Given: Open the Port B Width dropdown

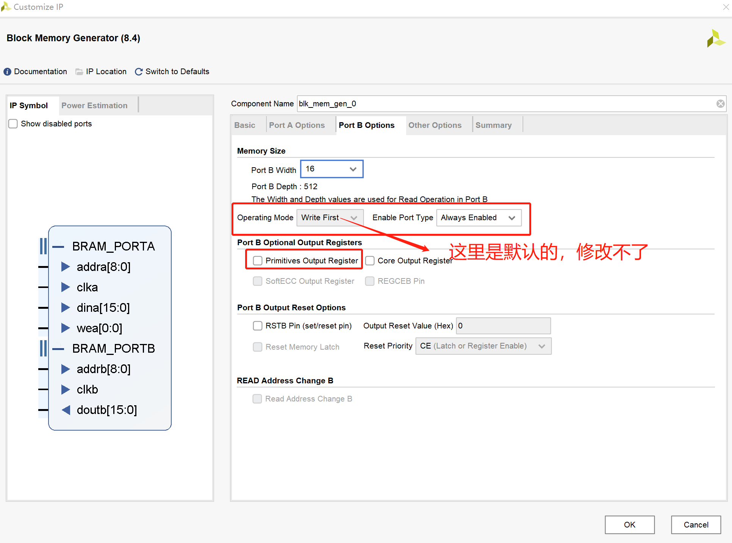Looking at the screenshot, I should click(x=332, y=169).
